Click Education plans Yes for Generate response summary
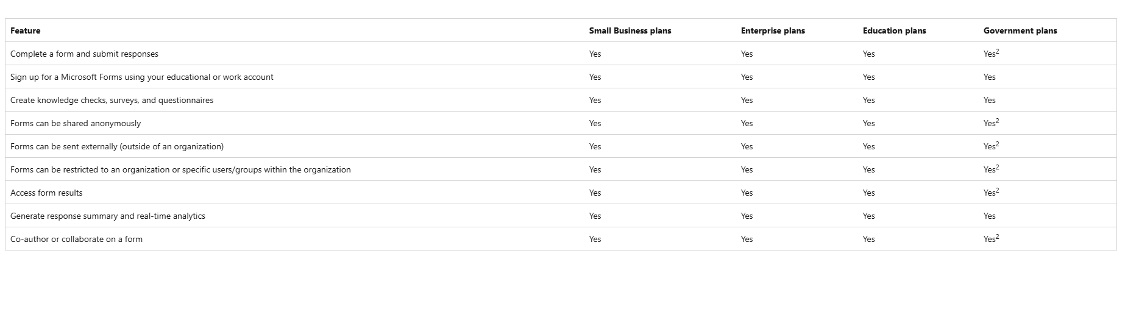This screenshot has height=309, width=1125. point(868,216)
